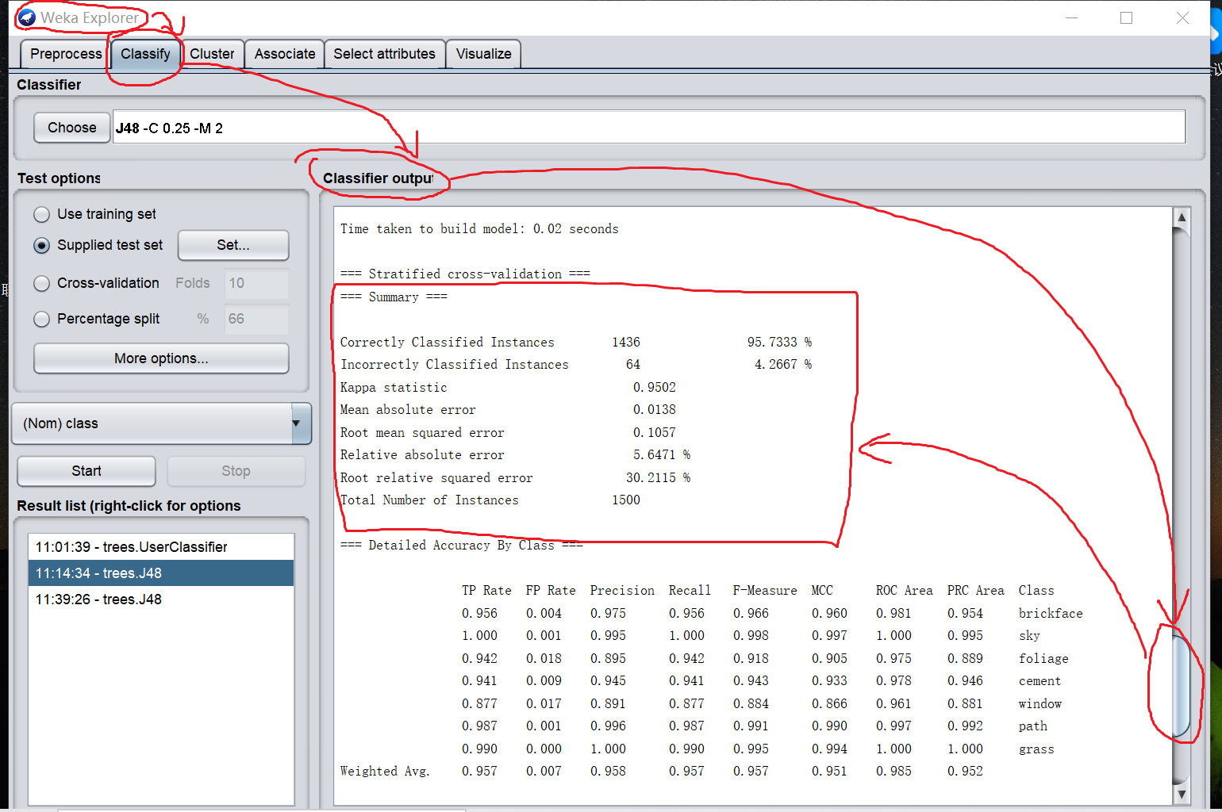Select the "11:39:26 - trees.J48" result

98,599
